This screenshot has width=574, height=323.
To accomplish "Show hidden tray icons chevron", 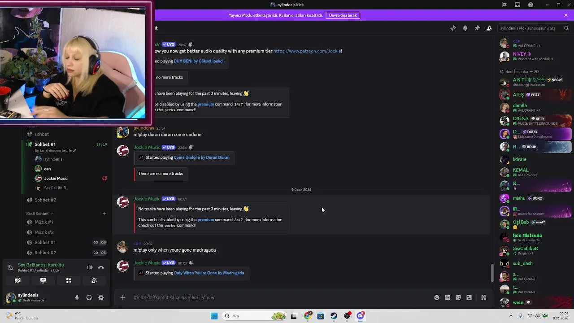I will click(511, 316).
